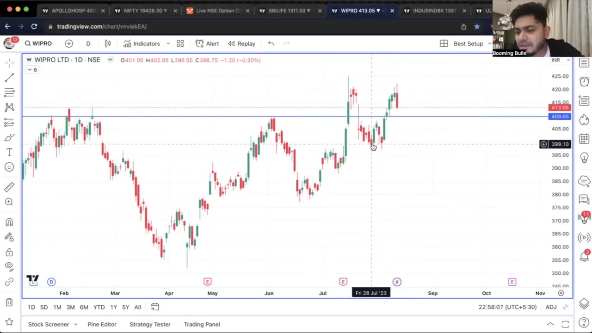Open the Stock Screener tab
Image resolution: width=592 pixels, height=333 pixels.
point(49,324)
